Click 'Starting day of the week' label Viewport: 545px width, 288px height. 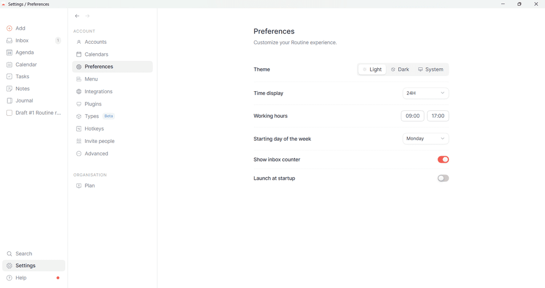[x=282, y=139]
